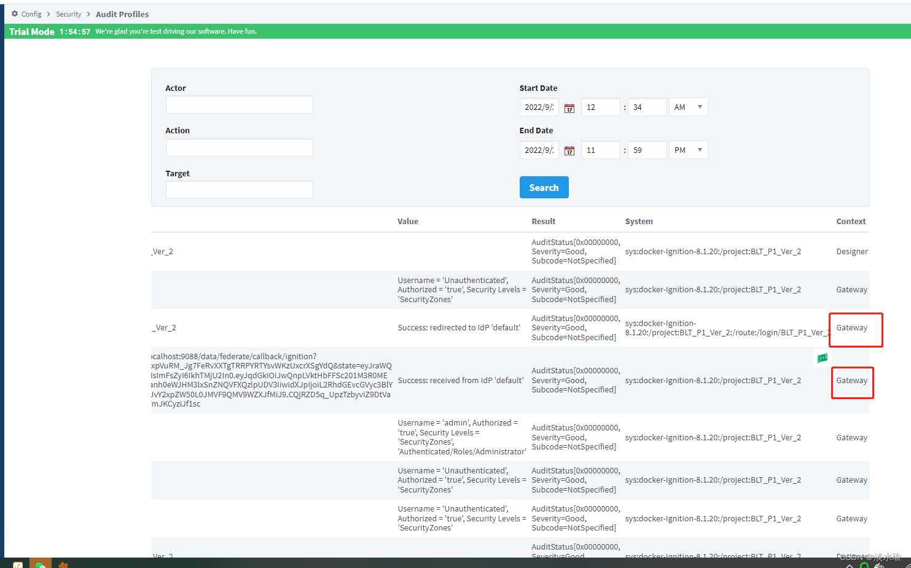Open the PM period dropdown for End Date
This screenshot has height=568, width=911.
point(688,150)
